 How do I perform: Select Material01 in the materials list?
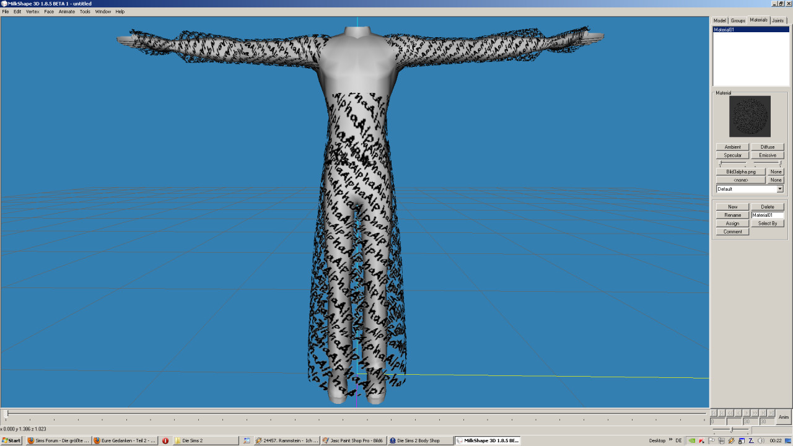[x=751, y=30]
